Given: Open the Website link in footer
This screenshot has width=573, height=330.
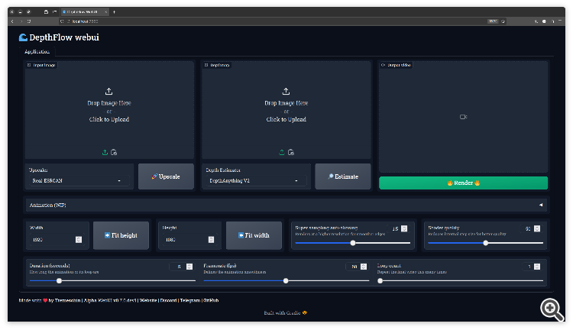Looking at the screenshot, I should pos(148,300).
